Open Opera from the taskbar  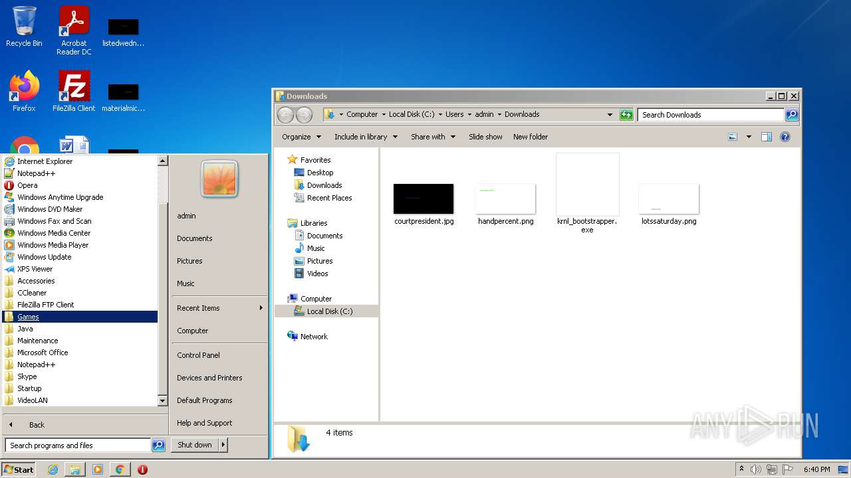tap(142, 469)
